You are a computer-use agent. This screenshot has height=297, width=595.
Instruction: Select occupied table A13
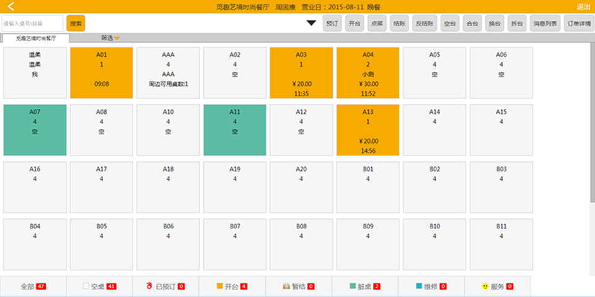pyautogui.click(x=368, y=130)
